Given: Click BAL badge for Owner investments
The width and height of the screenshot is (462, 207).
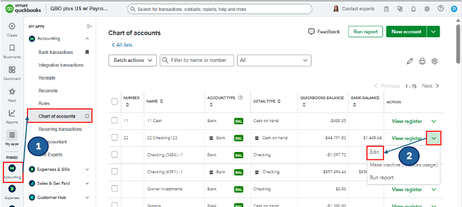Looking at the screenshot, I should pyautogui.click(x=239, y=189).
